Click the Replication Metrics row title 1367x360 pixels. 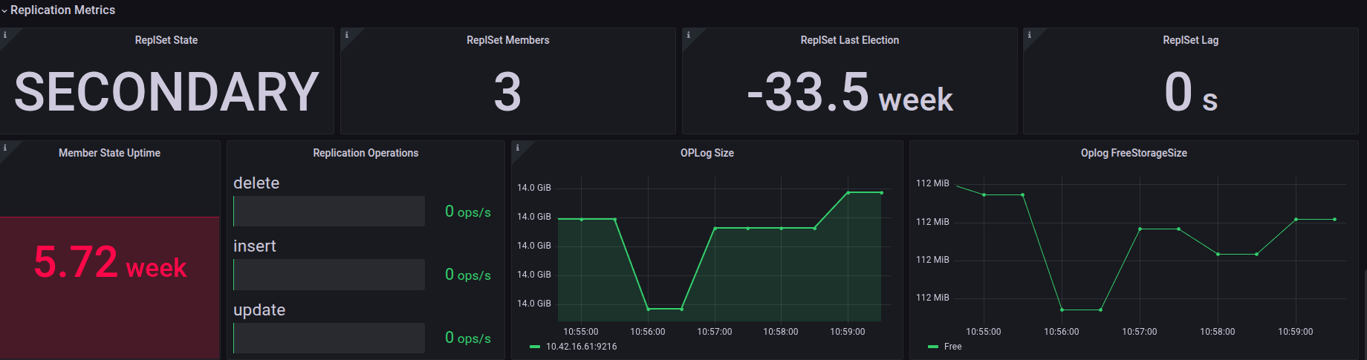pyautogui.click(x=62, y=10)
